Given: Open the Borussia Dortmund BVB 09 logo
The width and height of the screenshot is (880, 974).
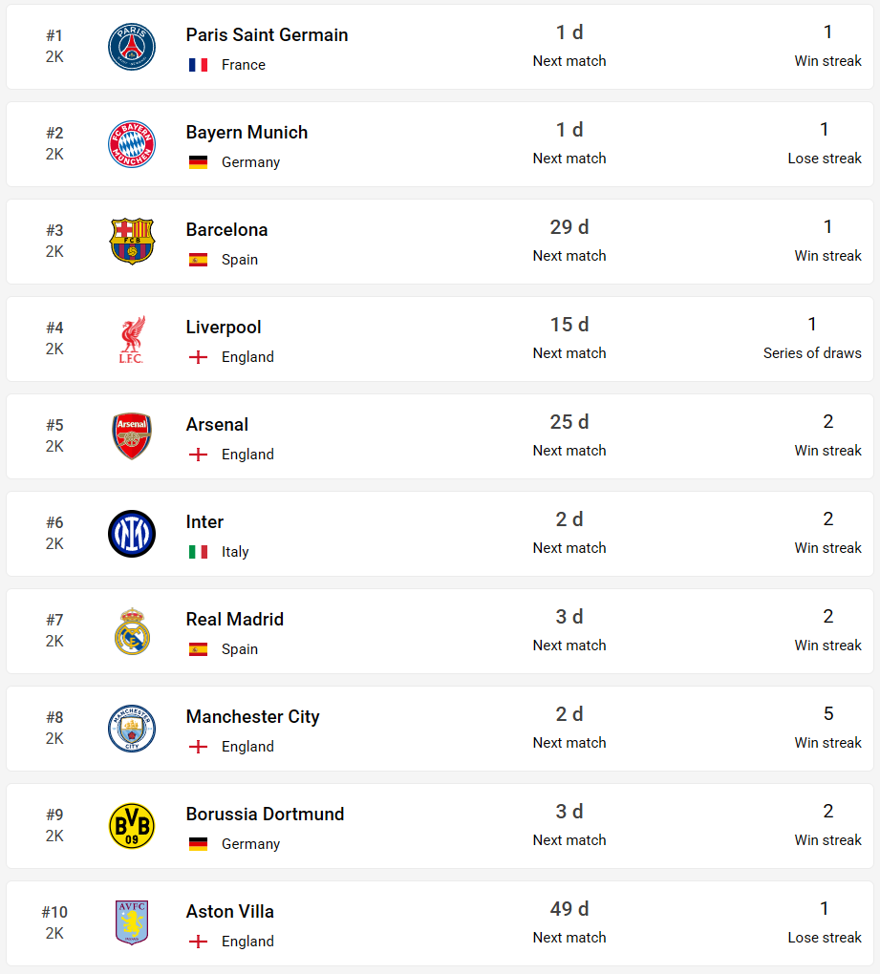Looking at the screenshot, I should coord(132,826).
